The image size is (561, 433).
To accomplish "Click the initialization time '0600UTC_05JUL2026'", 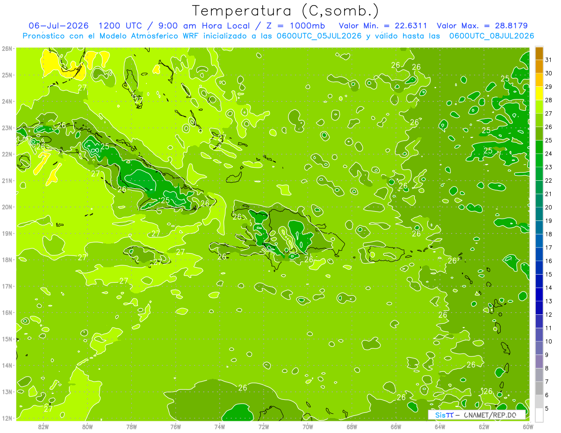I will (x=319, y=35).
